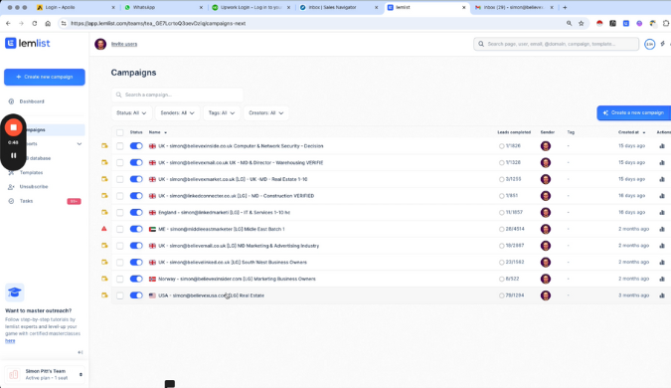Bookmark this page with the star
Screen dimensions: 671x388
point(582,23)
